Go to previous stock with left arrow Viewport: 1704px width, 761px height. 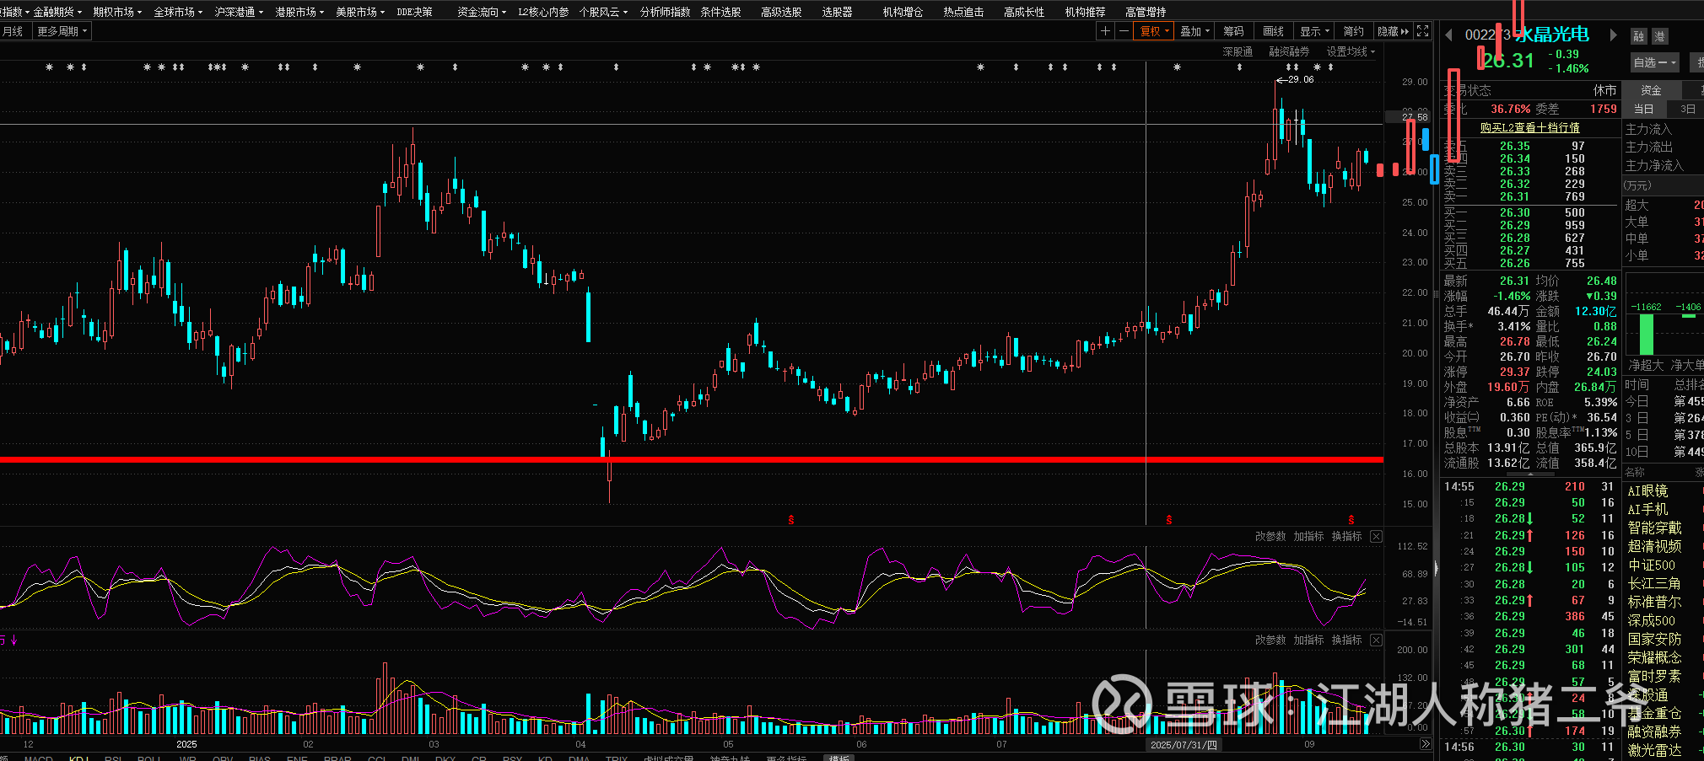coord(1448,35)
